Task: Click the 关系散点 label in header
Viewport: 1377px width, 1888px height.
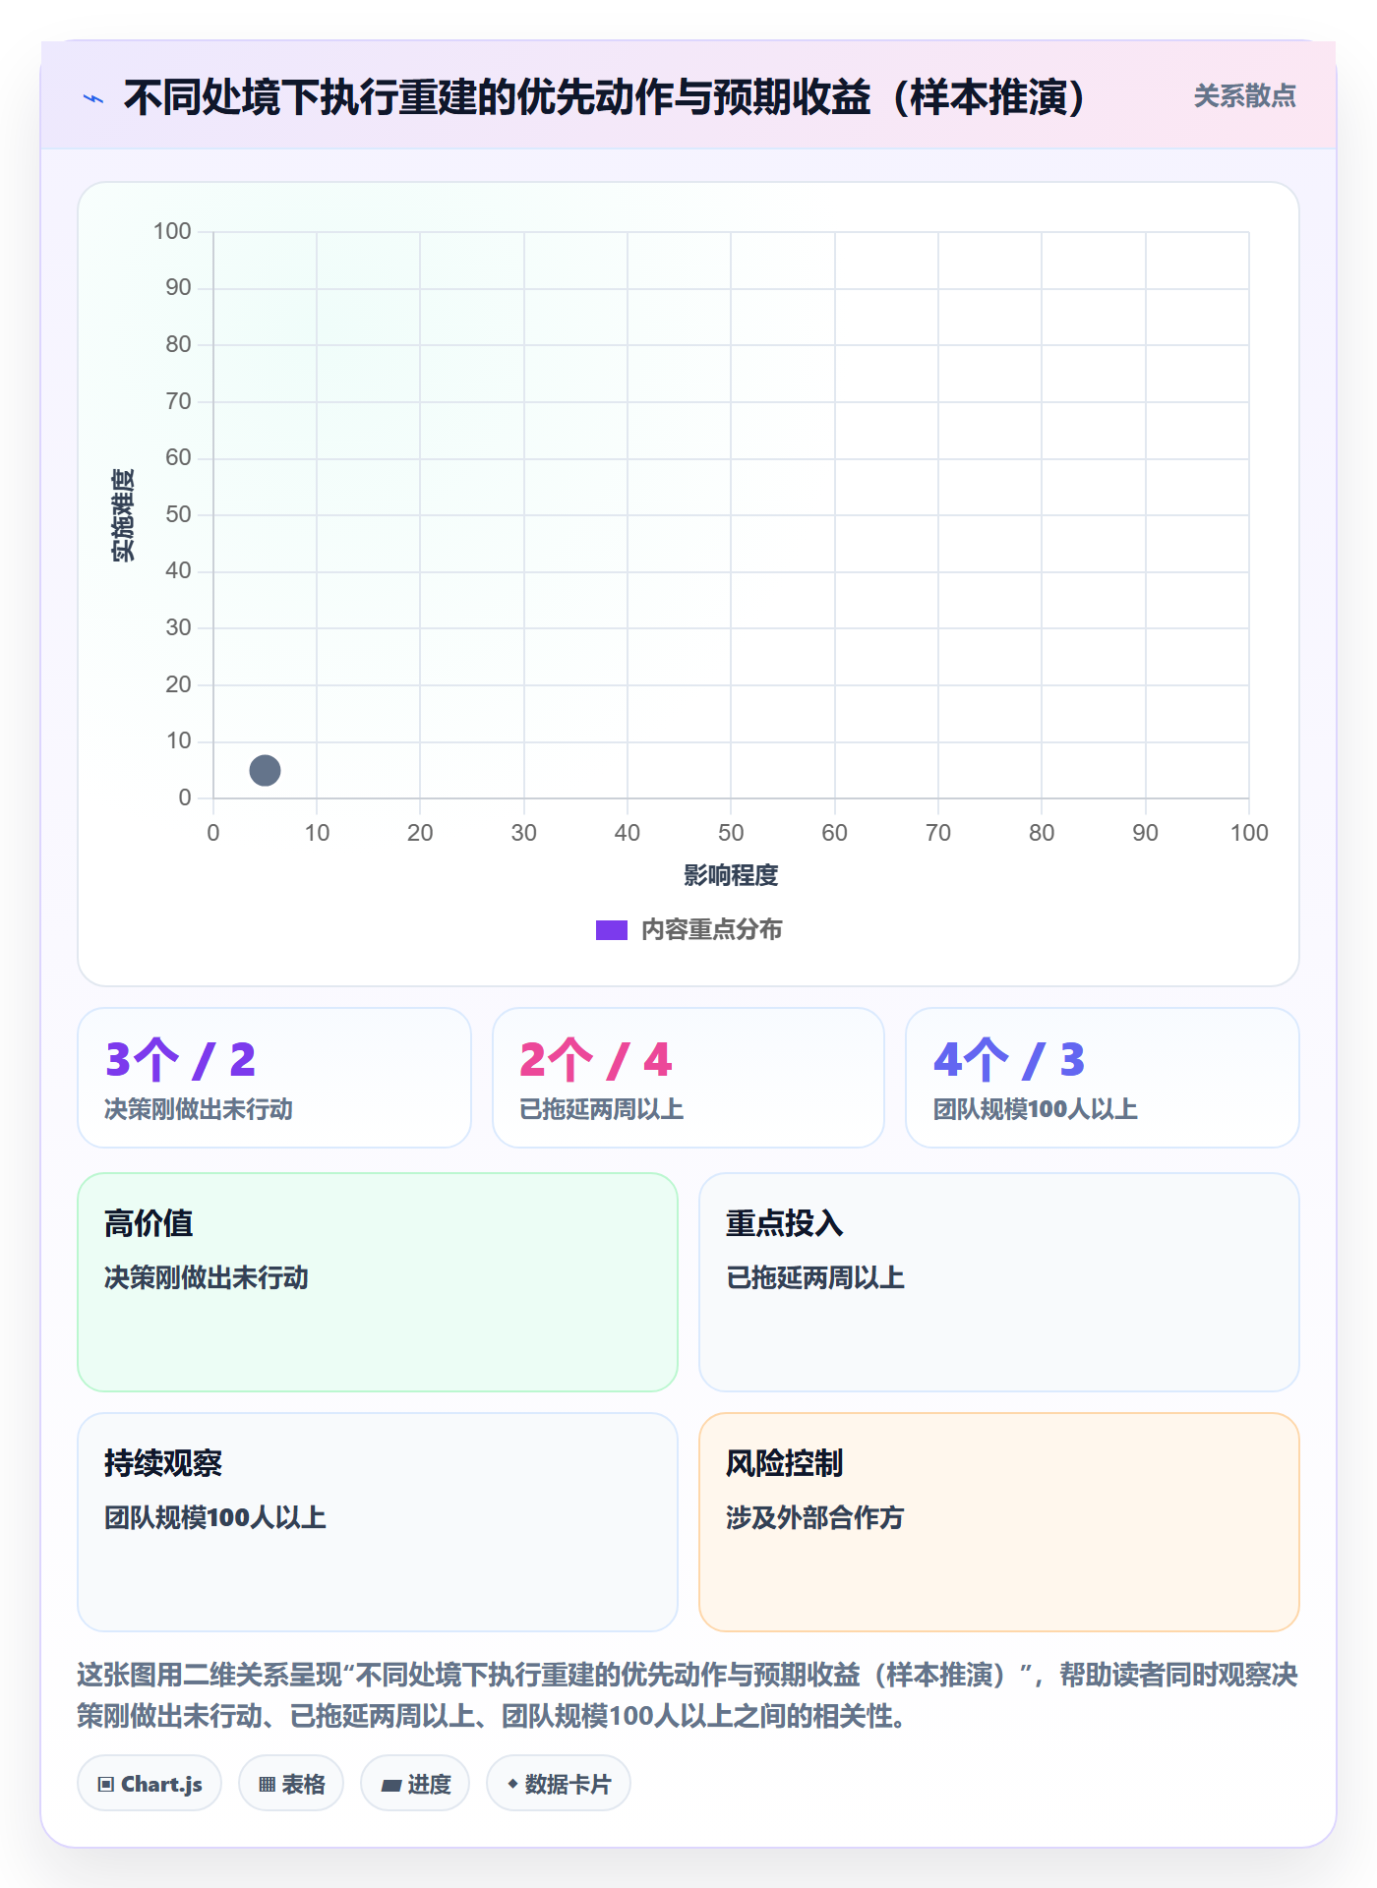Action: (1244, 96)
